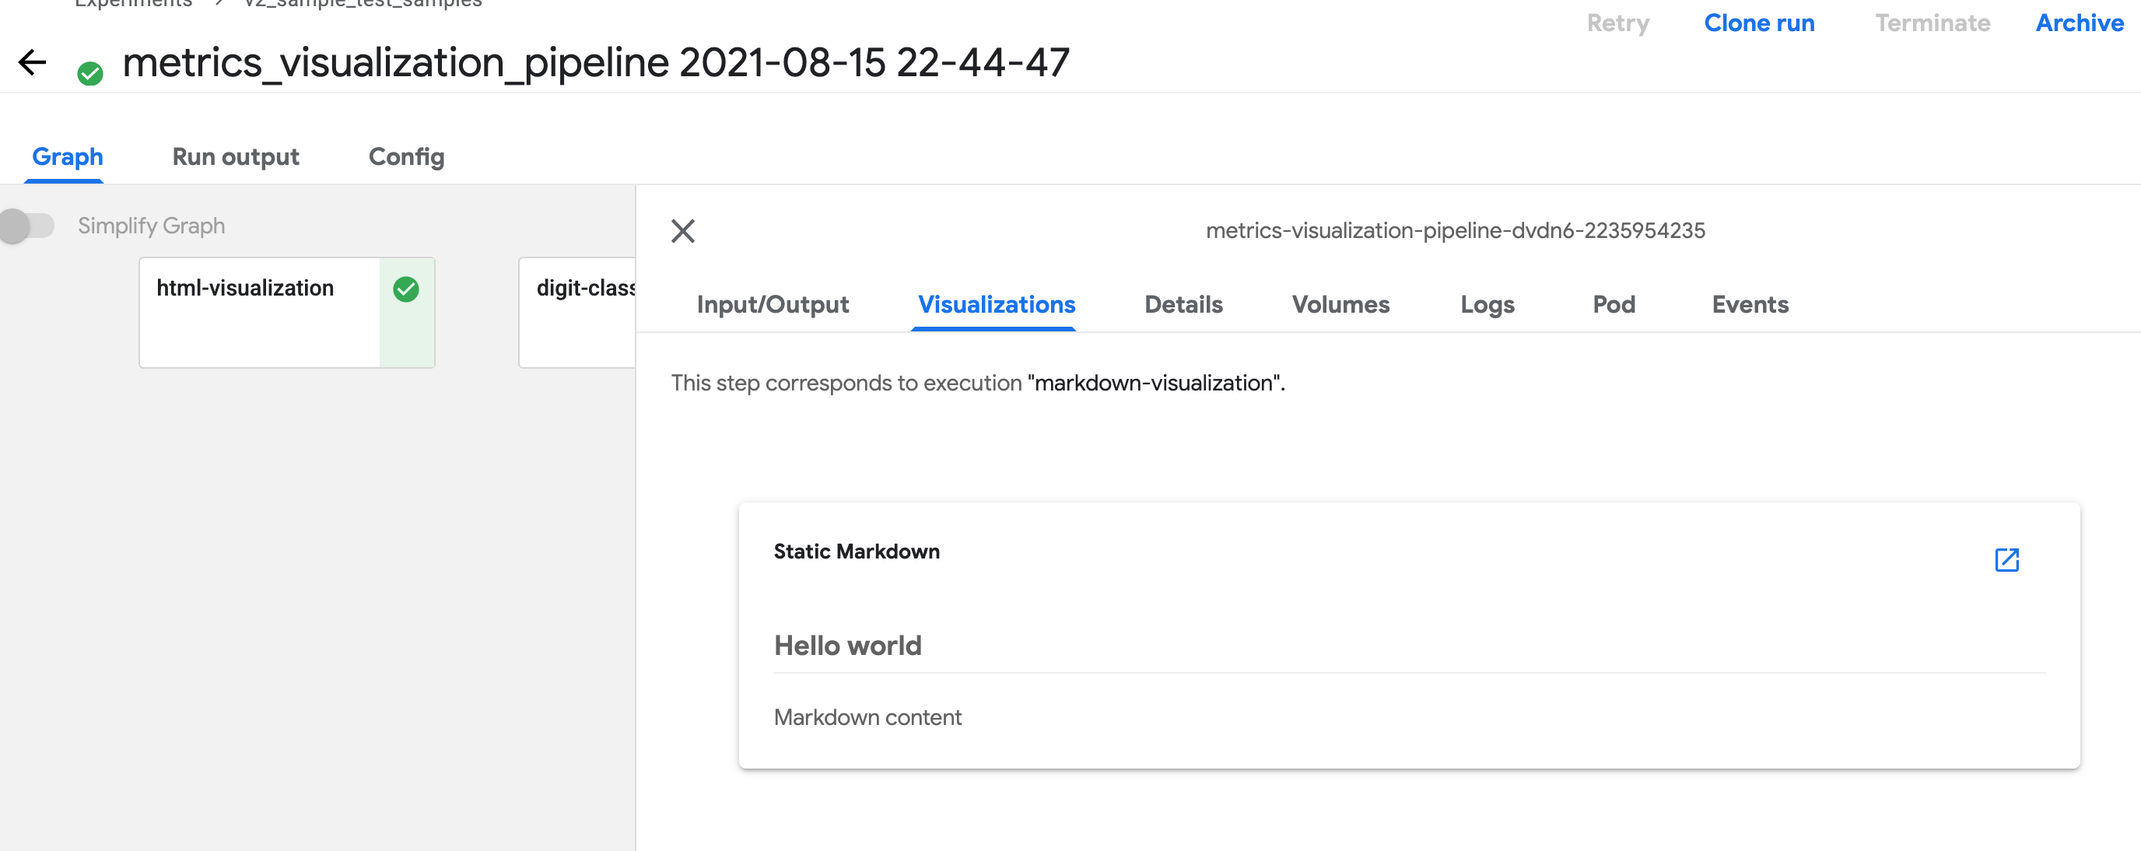Click the Clone run button
The width and height of the screenshot is (2141, 851).
pyautogui.click(x=1759, y=23)
